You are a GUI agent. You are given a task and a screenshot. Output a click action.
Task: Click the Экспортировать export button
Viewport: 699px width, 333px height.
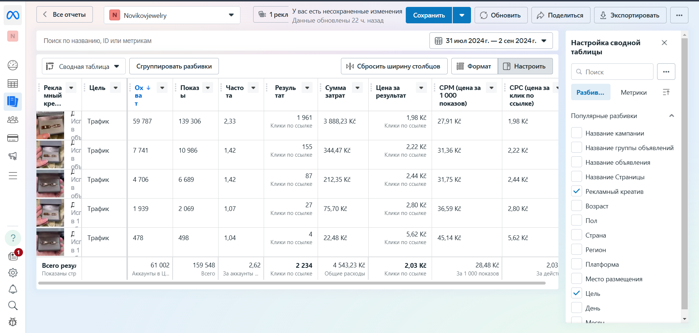(630, 15)
